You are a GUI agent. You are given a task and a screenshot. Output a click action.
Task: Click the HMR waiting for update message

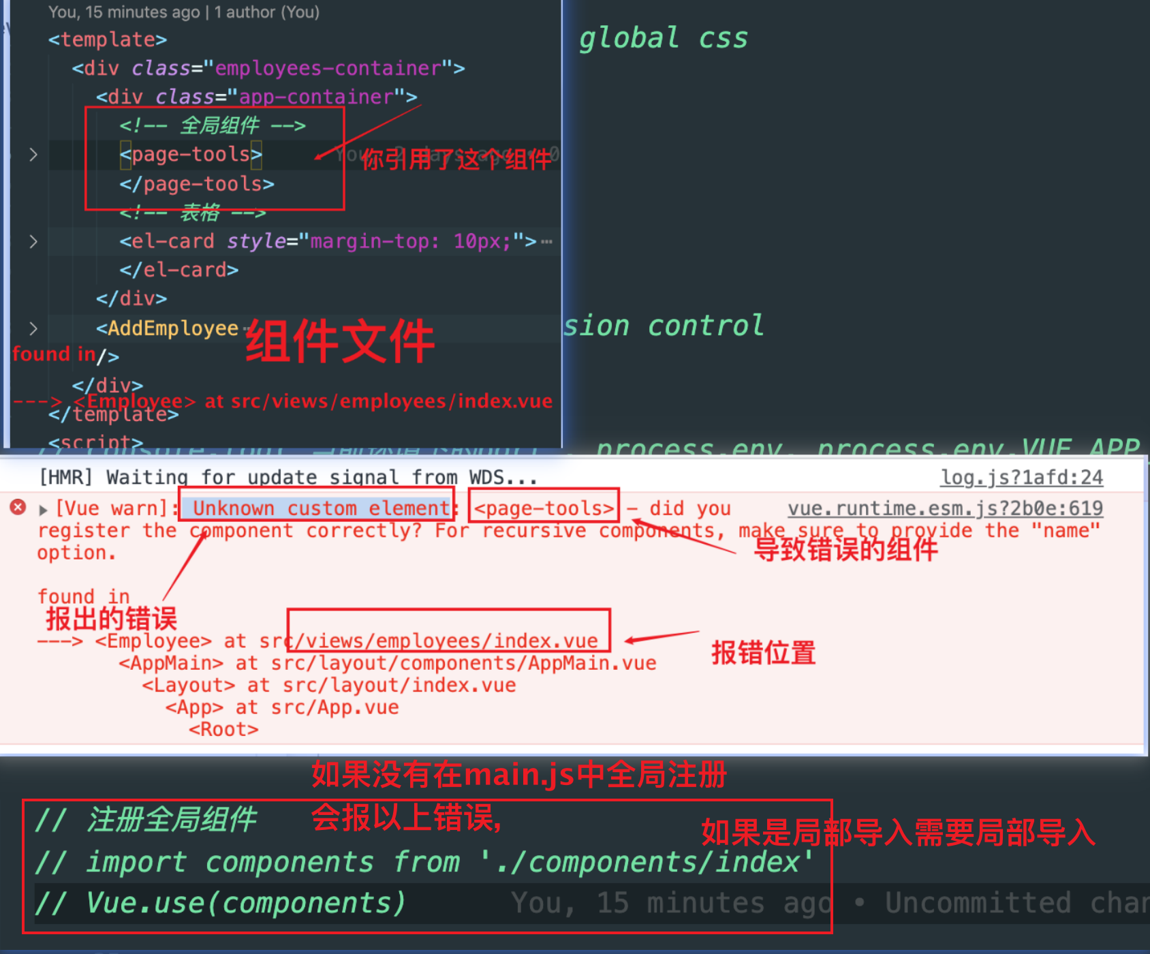[288, 477]
